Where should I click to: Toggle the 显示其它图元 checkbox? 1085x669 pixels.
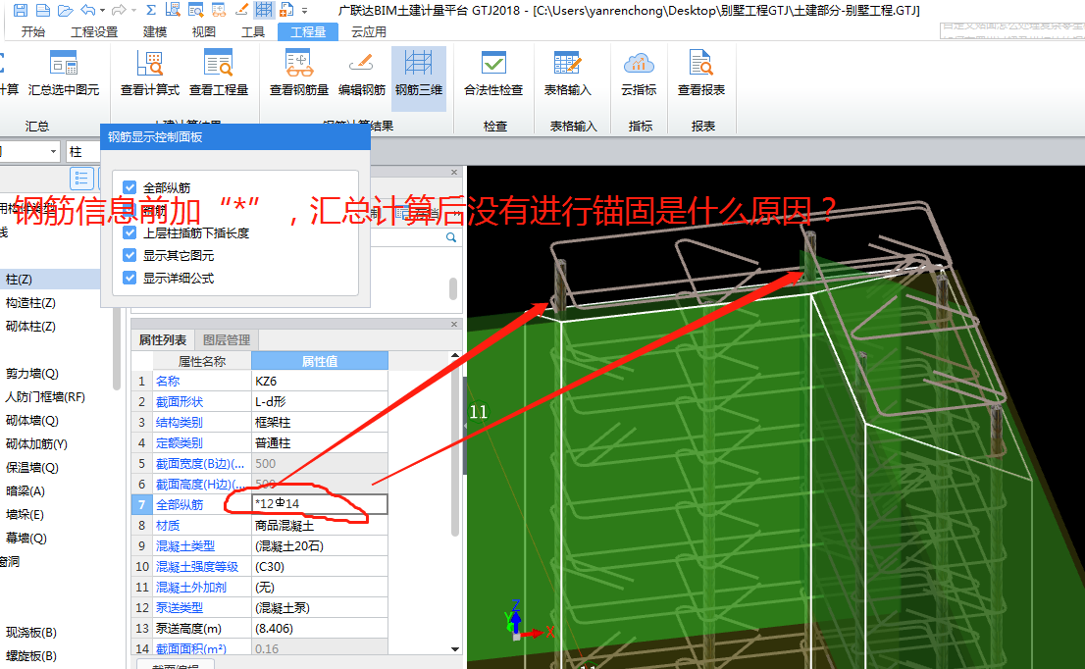pos(129,255)
